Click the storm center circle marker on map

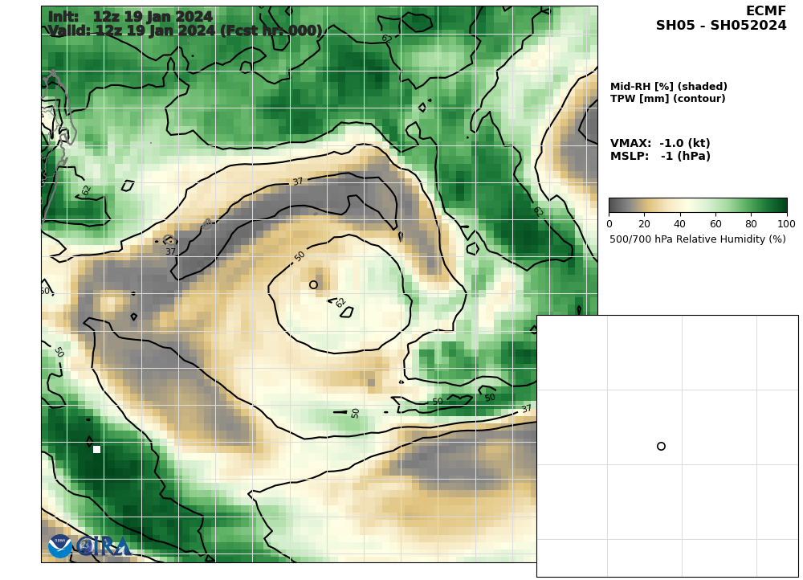[x=313, y=284]
